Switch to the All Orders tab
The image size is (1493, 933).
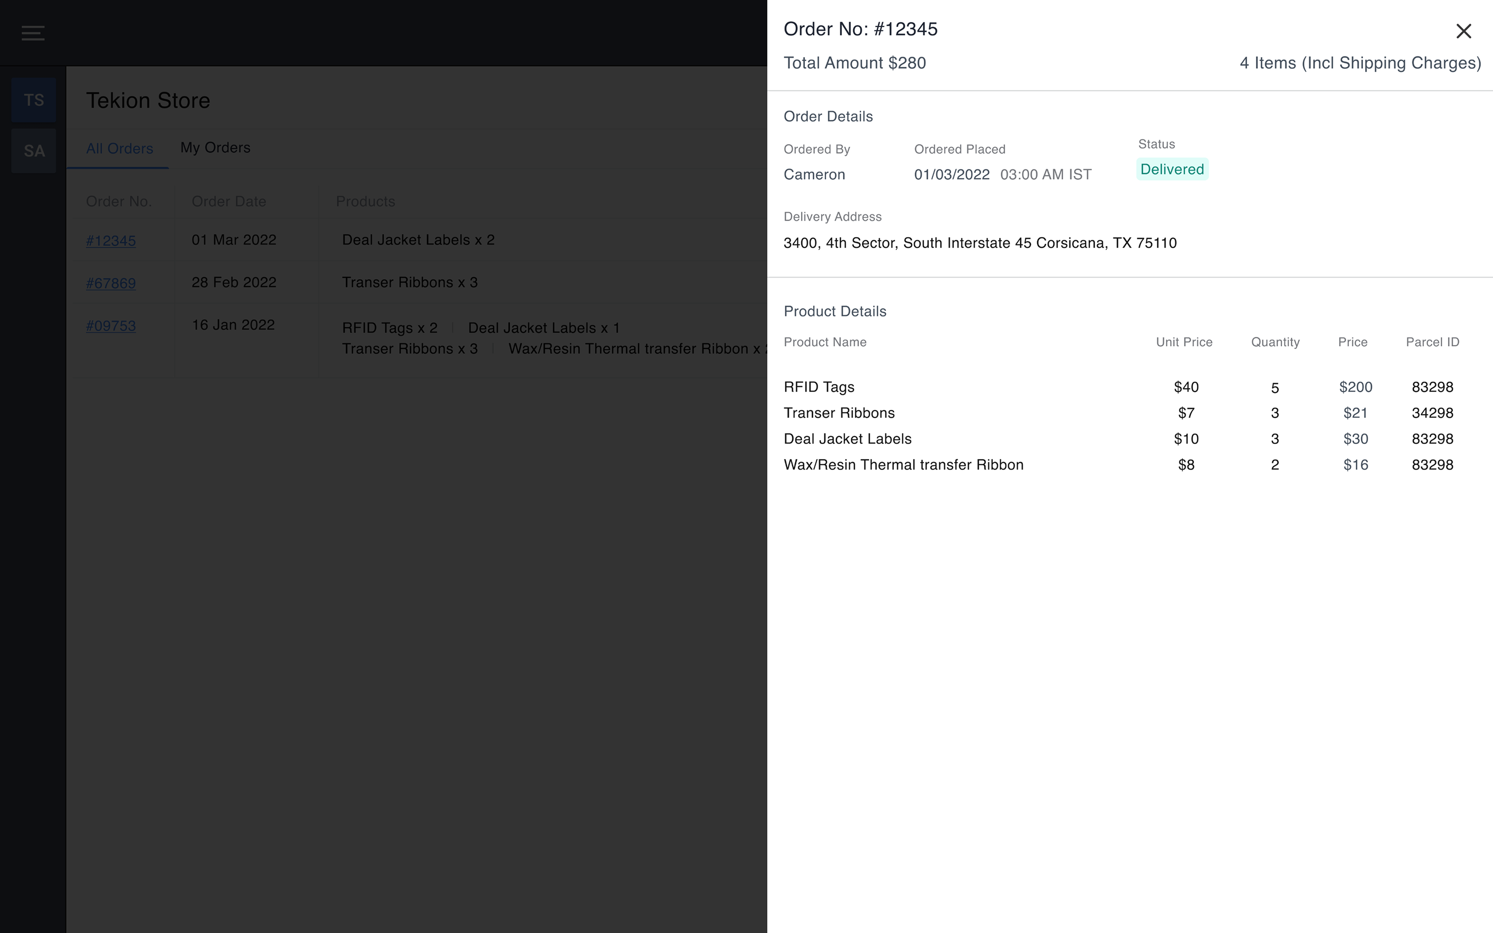click(x=119, y=149)
